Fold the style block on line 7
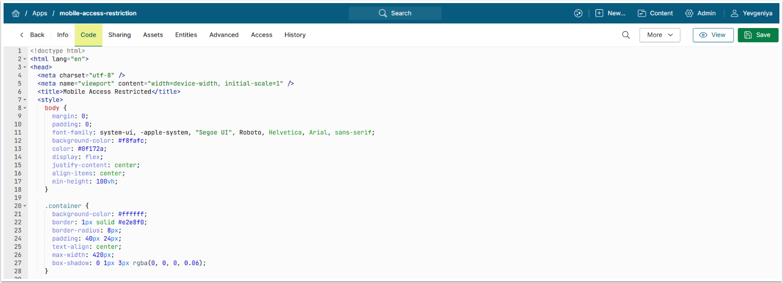783x283 pixels. point(24,100)
